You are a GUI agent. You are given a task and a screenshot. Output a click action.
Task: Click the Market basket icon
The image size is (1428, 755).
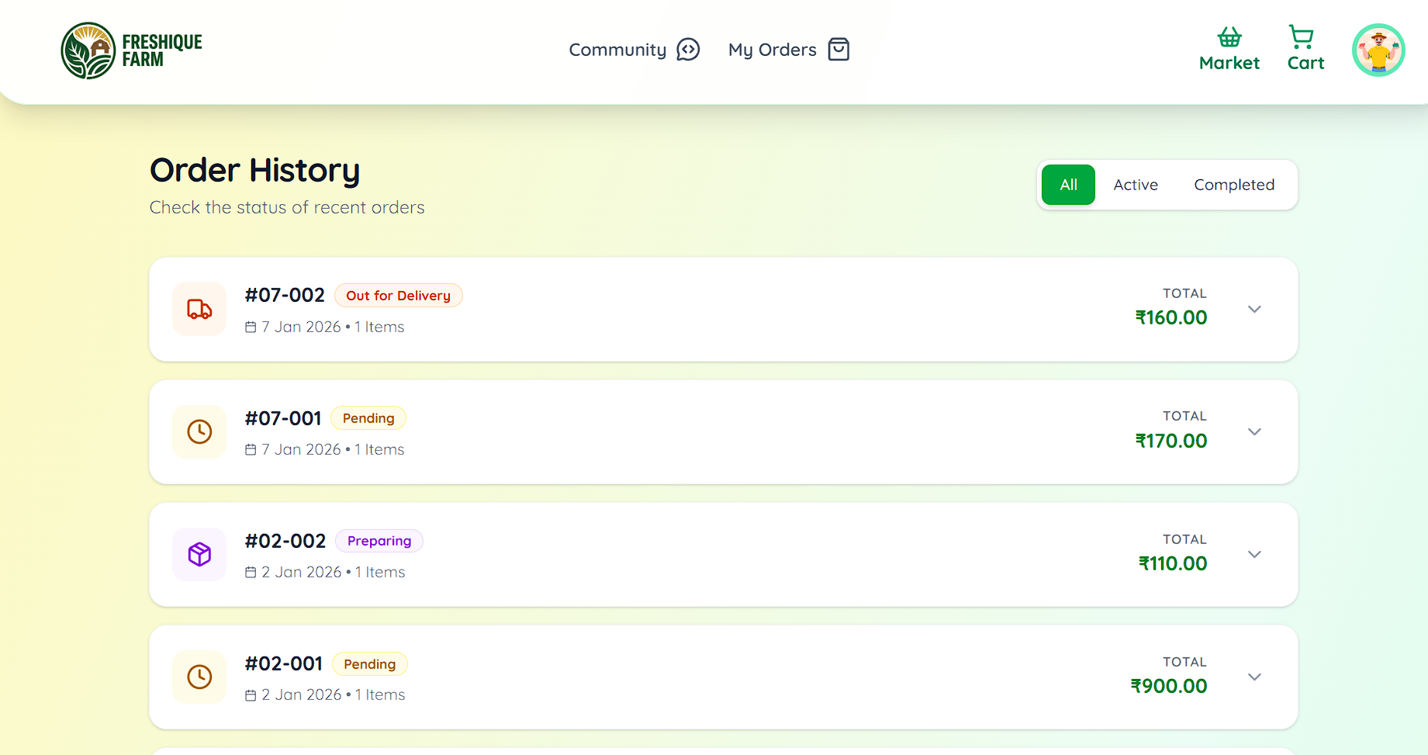coord(1229,37)
